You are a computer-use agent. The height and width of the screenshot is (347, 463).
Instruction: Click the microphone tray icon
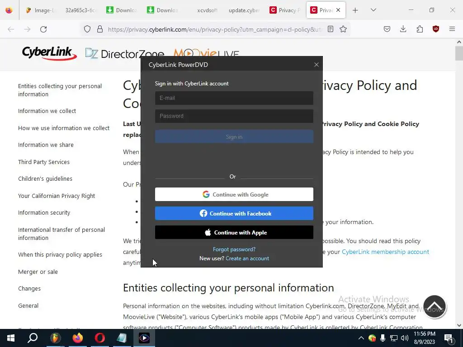pyautogui.click(x=383, y=338)
